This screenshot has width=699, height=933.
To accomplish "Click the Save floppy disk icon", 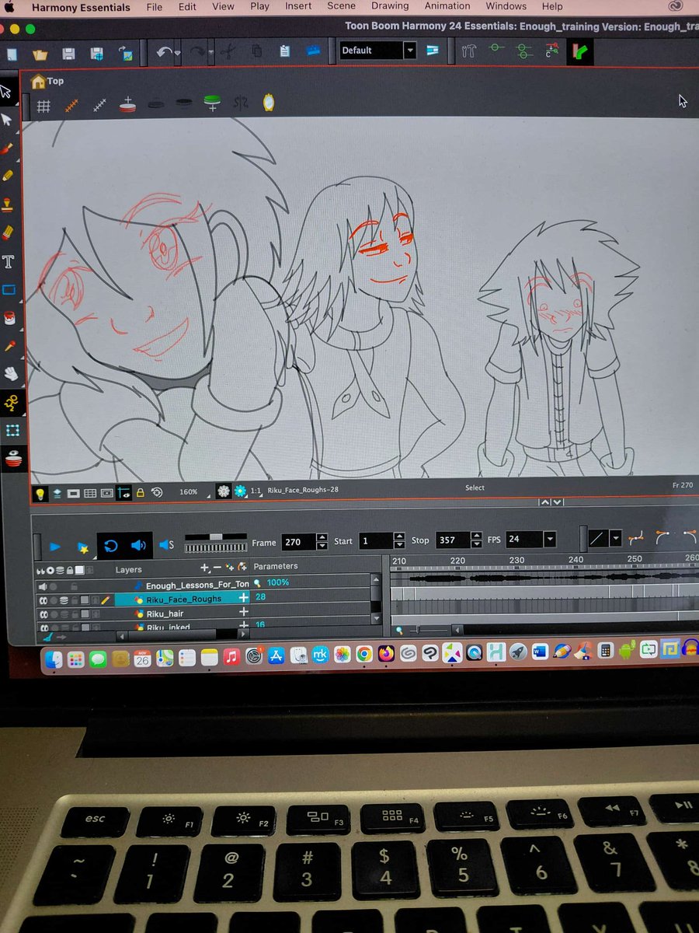I will click(x=68, y=54).
